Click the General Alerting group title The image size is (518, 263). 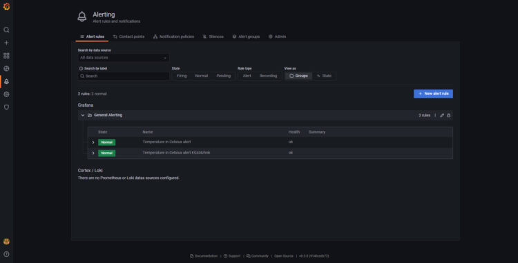pyautogui.click(x=108, y=115)
